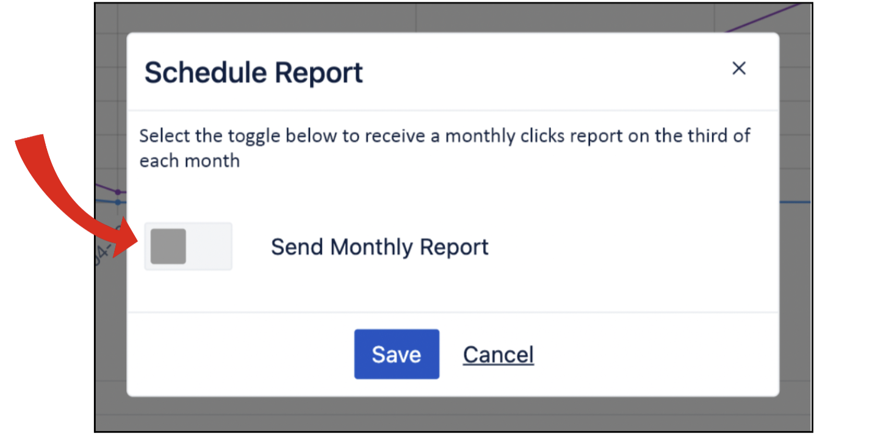The image size is (875, 445).
Task: Cancel the Schedule Report dialog
Action: [x=498, y=354]
